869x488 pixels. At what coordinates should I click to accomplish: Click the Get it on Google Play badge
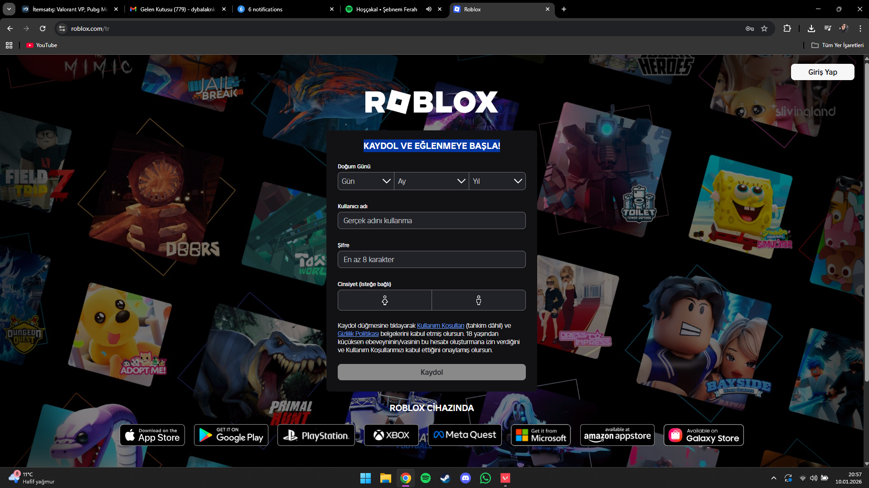click(x=231, y=435)
